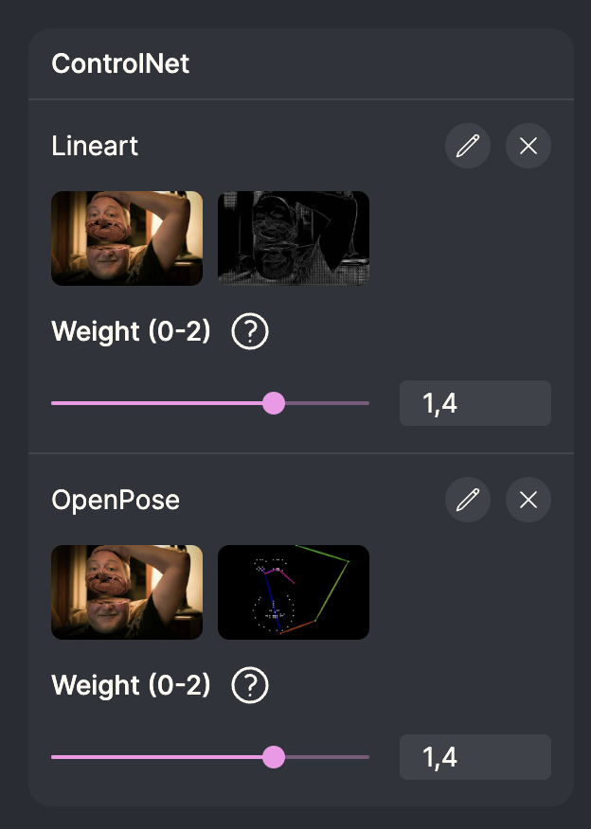Open the pencil edit icon for OpenPose
The height and width of the screenshot is (829, 591).
[468, 500]
